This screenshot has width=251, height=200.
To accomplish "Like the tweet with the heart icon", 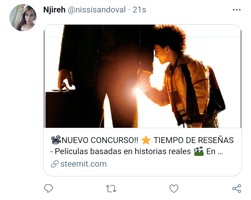I will [174, 189].
